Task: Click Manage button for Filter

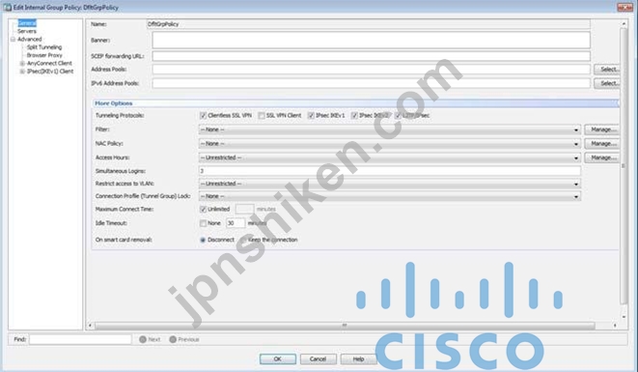Action: coord(602,129)
